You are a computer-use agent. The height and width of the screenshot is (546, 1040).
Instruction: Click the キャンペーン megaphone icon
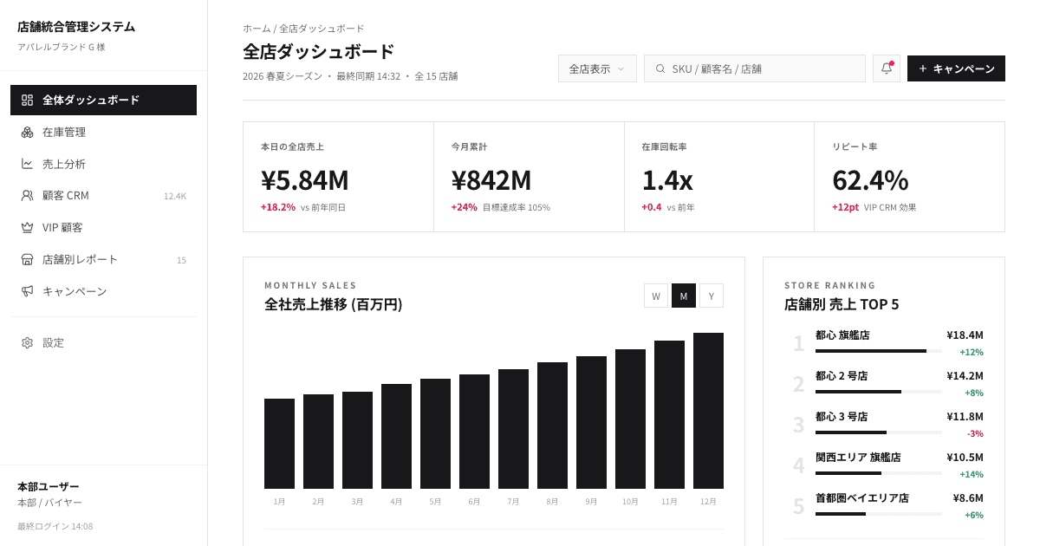[x=29, y=291]
